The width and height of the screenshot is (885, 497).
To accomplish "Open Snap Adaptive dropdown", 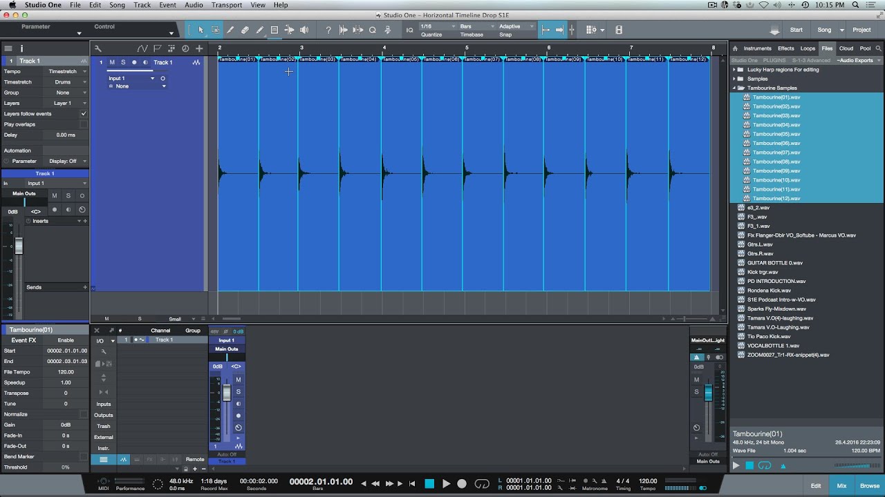I will click(516, 26).
